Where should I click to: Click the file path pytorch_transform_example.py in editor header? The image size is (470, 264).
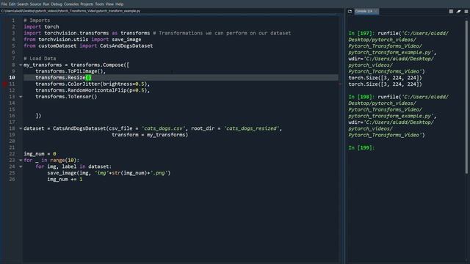[70, 11]
